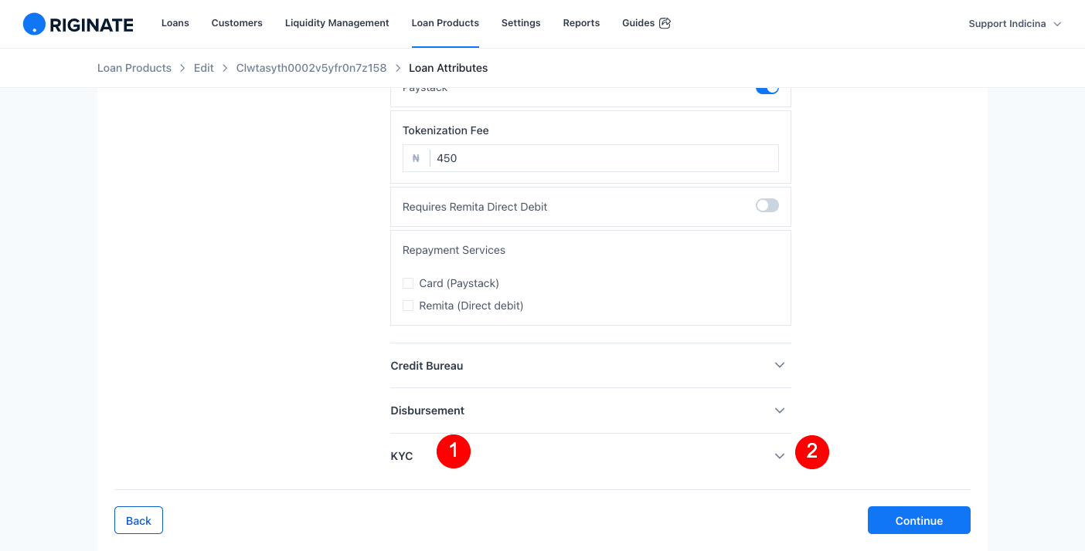Image resolution: width=1085 pixels, height=551 pixels.
Task: Go to Customers section
Action: coord(237,23)
